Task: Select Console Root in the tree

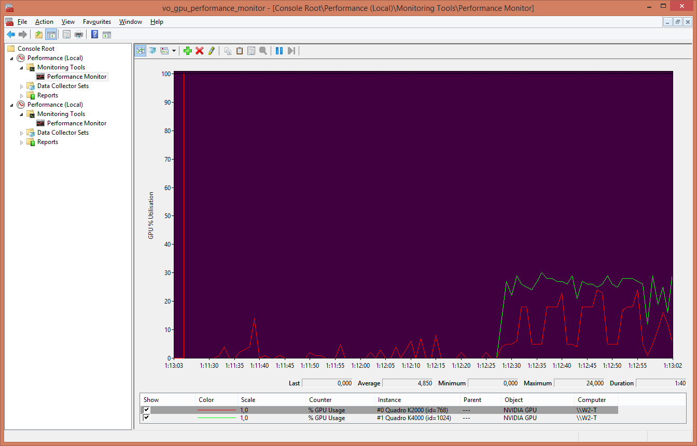Action: tap(36, 49)
